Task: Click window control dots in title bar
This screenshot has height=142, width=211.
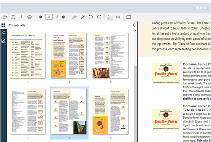Action: coord(201,8)
